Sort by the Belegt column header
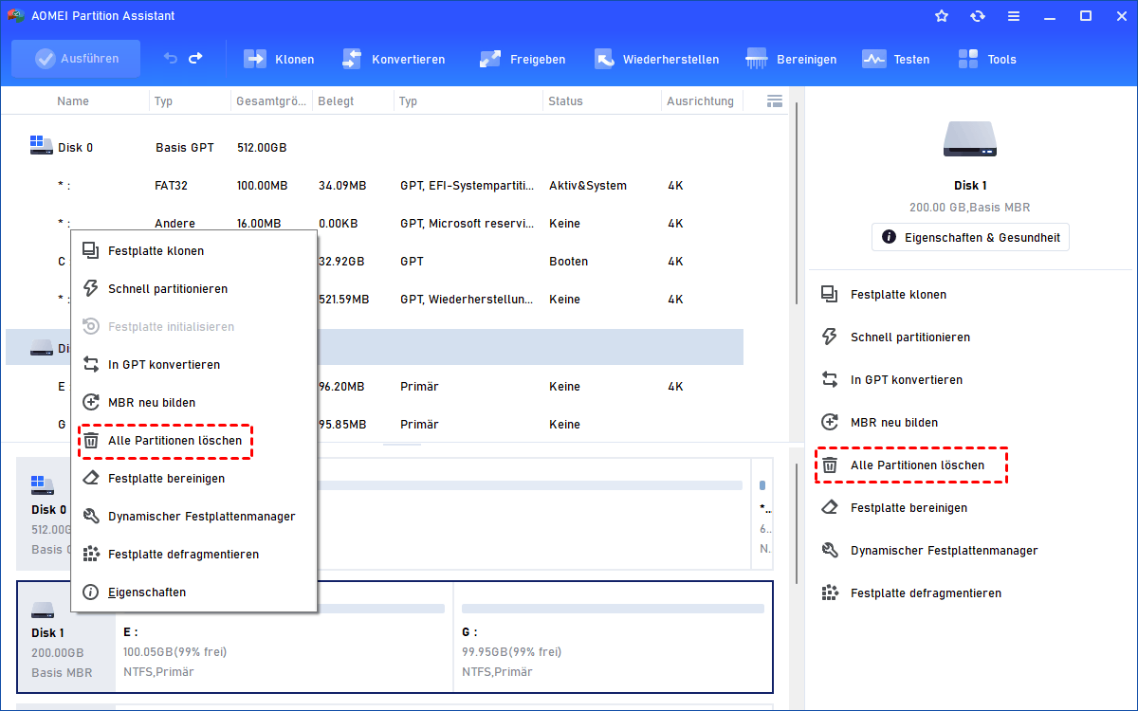Viewport: 1138px width, 711px height. point(337,100)
